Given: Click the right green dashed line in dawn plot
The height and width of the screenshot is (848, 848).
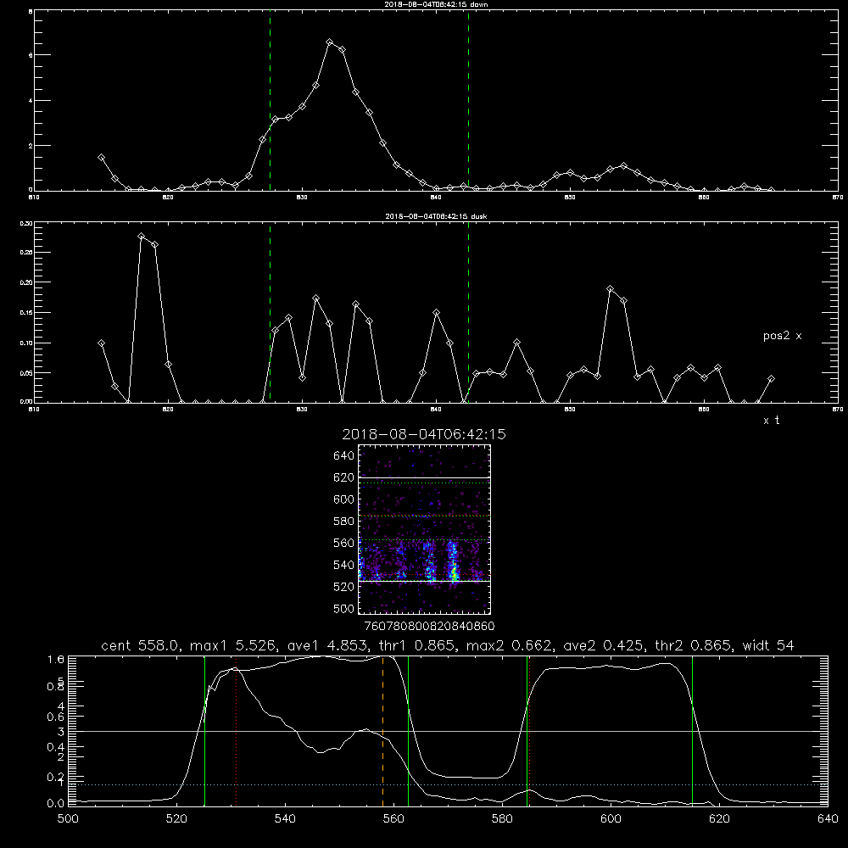Looking at the screenshot, I should click(x=468, y=101).
